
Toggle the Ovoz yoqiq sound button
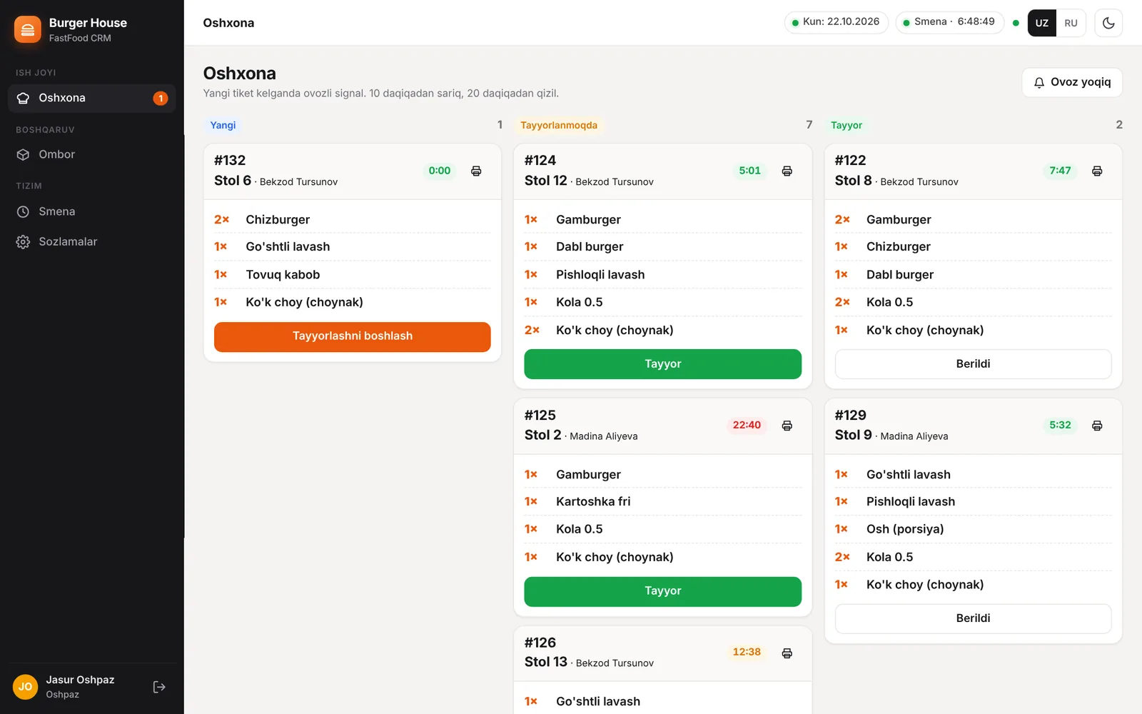click(x=1072, y=82)
